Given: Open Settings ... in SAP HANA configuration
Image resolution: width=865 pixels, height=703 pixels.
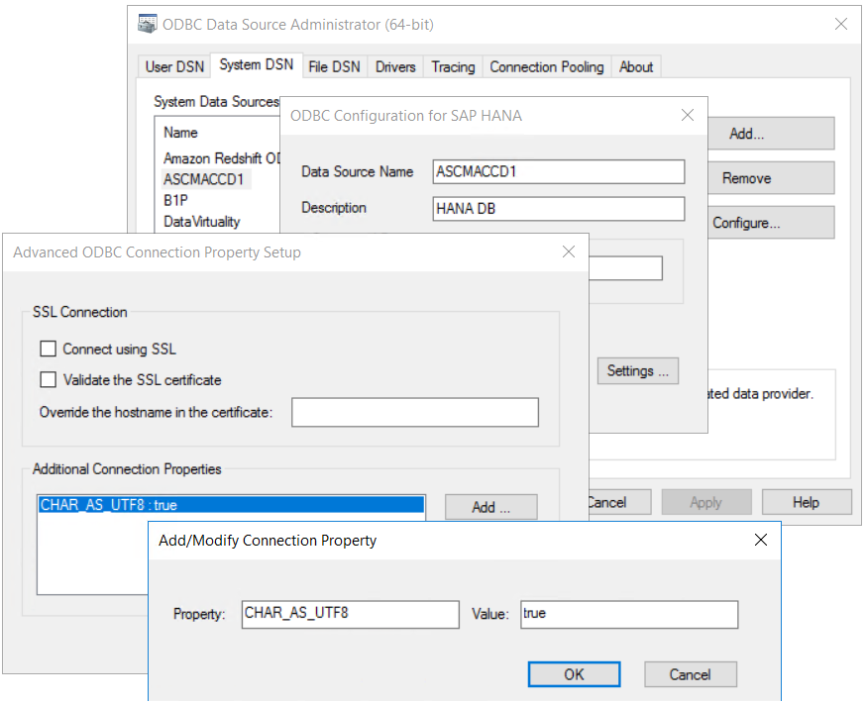Looking at the screenshot, I should click(638, 370).
